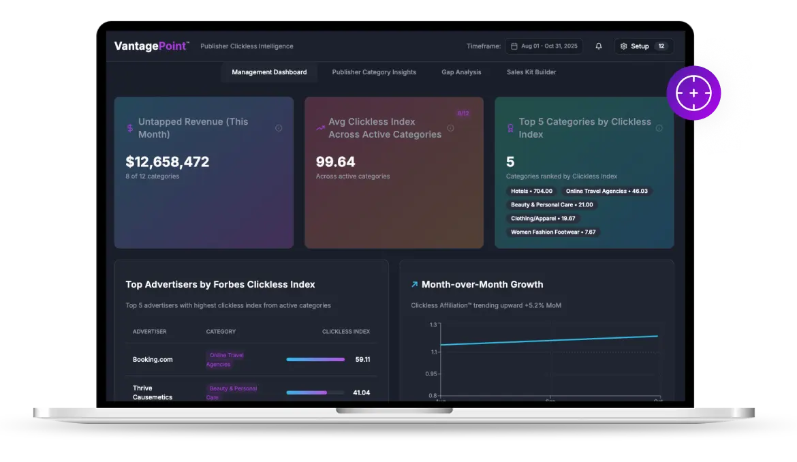Click the notification bell icon
Image resolution: width=797 pixels, height=462 pixels.
[599, 46]
